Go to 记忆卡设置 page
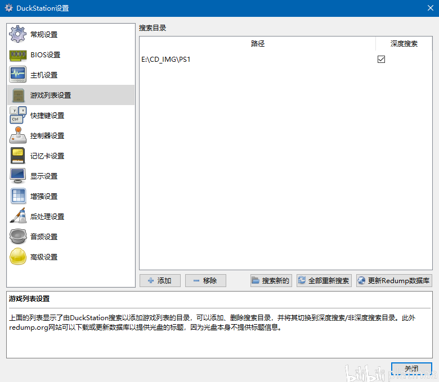Viewport: 439px width, 382px height. click(x=47, y=156)
